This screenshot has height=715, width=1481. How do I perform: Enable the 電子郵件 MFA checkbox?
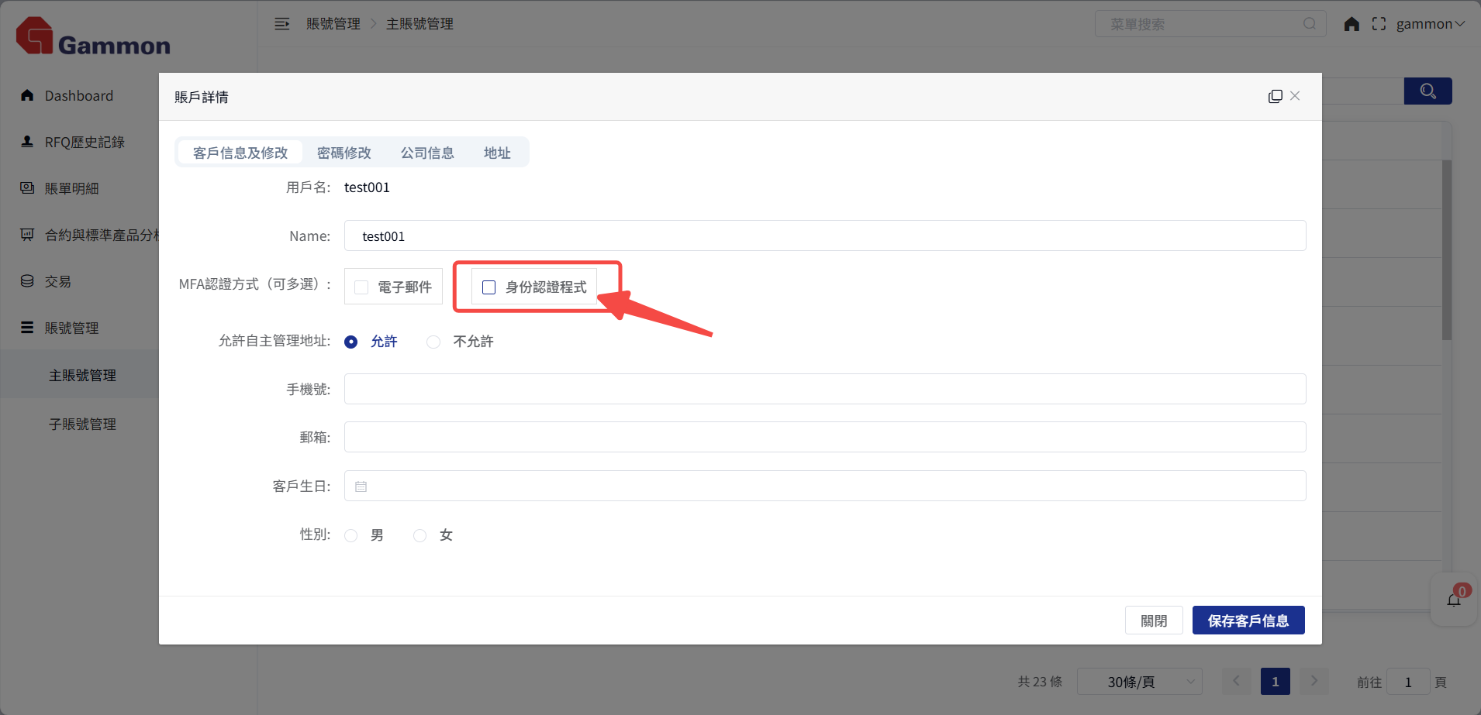(x=361, y=287)
